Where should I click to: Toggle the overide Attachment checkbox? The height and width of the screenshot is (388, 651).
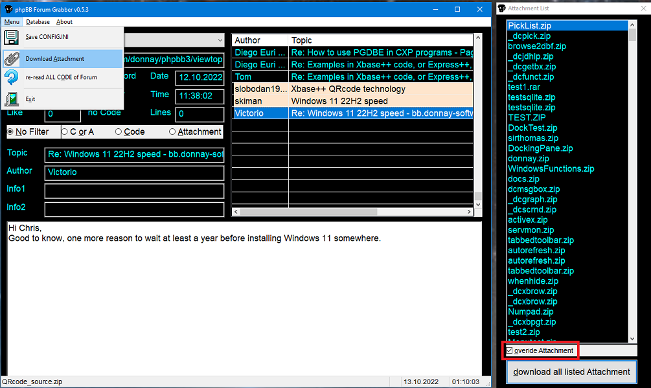pyautogui.click(x=509, y=350)
